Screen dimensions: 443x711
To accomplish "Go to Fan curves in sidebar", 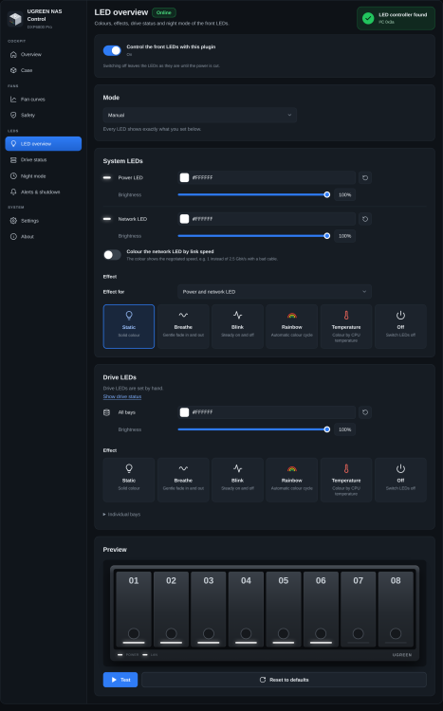I will (43, 100).
